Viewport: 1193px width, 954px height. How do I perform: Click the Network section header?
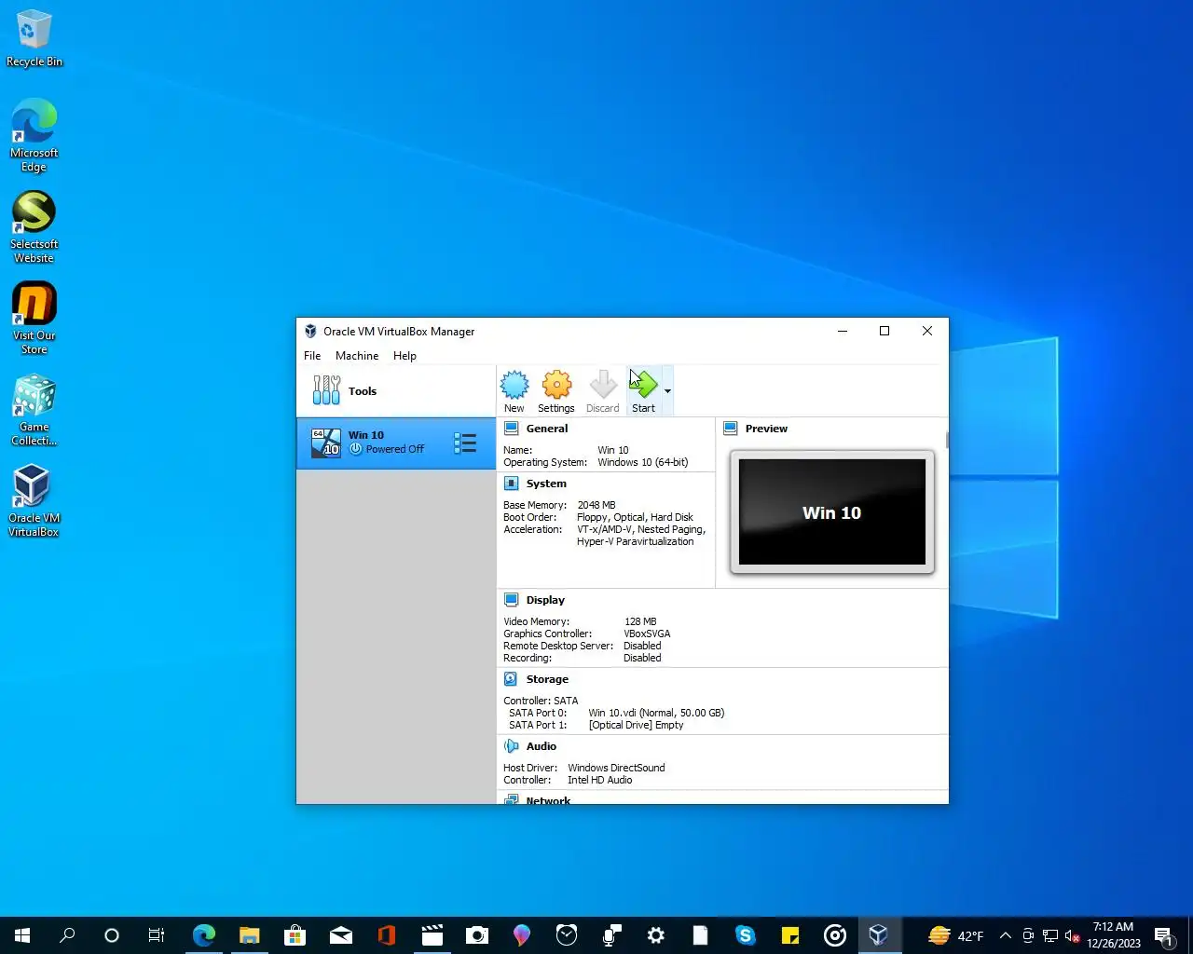point(548,799)
